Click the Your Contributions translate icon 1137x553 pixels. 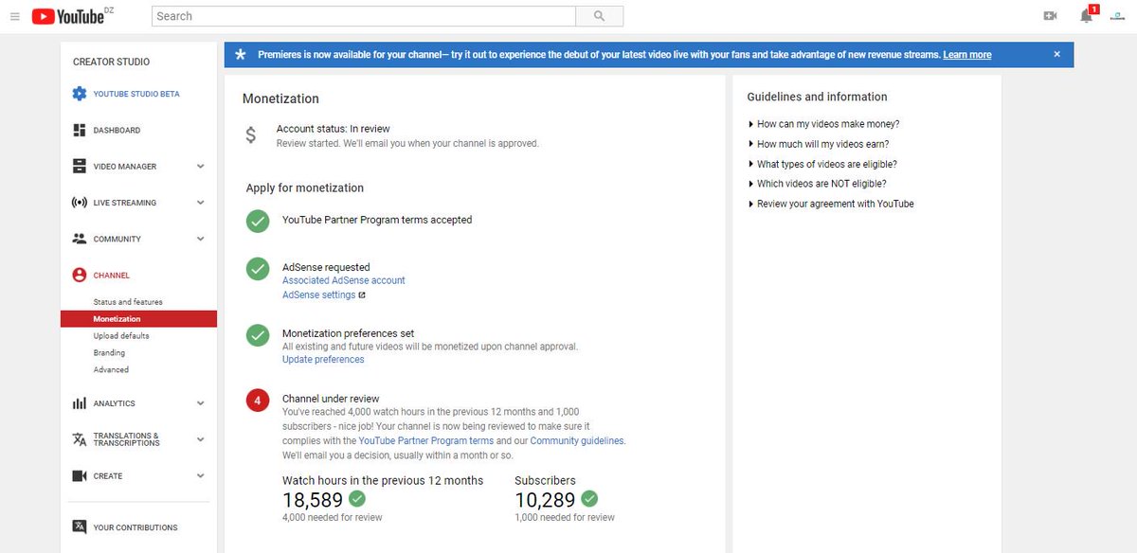(80, 527)
